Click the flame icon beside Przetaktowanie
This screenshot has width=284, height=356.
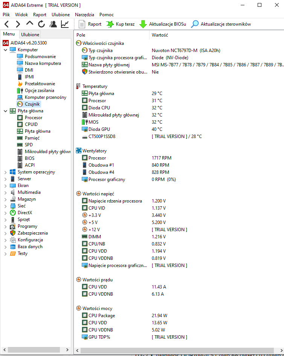pyautogui.click(x=20, y=84)
